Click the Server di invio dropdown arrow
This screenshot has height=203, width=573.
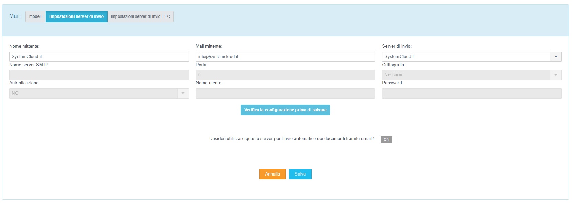coord(555,57)
